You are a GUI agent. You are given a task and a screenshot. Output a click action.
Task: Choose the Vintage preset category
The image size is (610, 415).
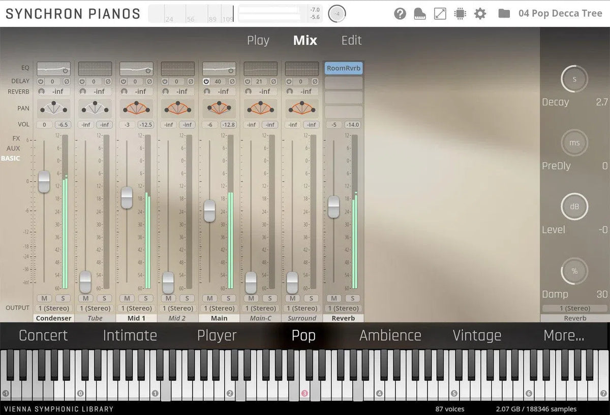(x=476, y=335)
